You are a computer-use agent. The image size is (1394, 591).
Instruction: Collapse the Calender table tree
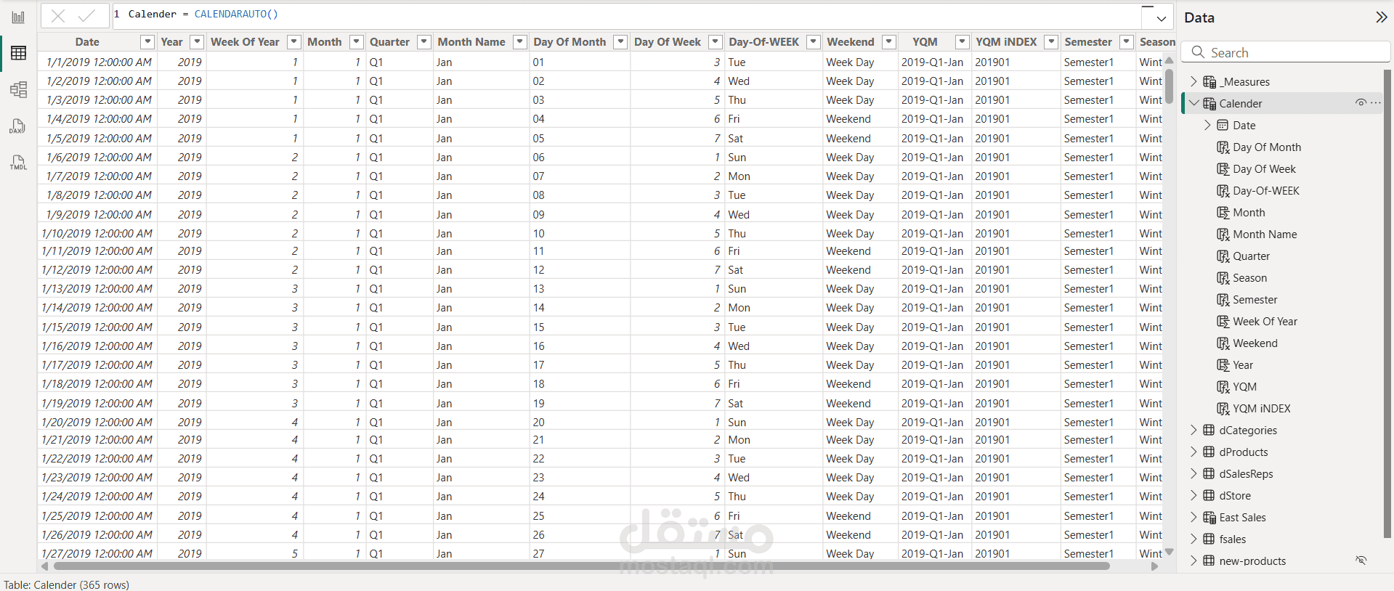pos(1194,103)
